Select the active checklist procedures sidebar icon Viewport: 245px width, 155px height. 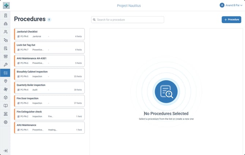[x=5, y=73]
